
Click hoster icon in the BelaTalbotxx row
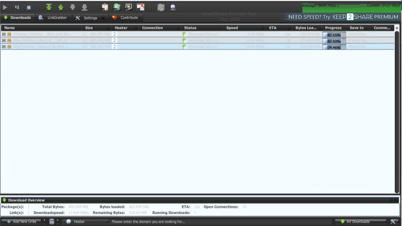click(x=115, y=47)
